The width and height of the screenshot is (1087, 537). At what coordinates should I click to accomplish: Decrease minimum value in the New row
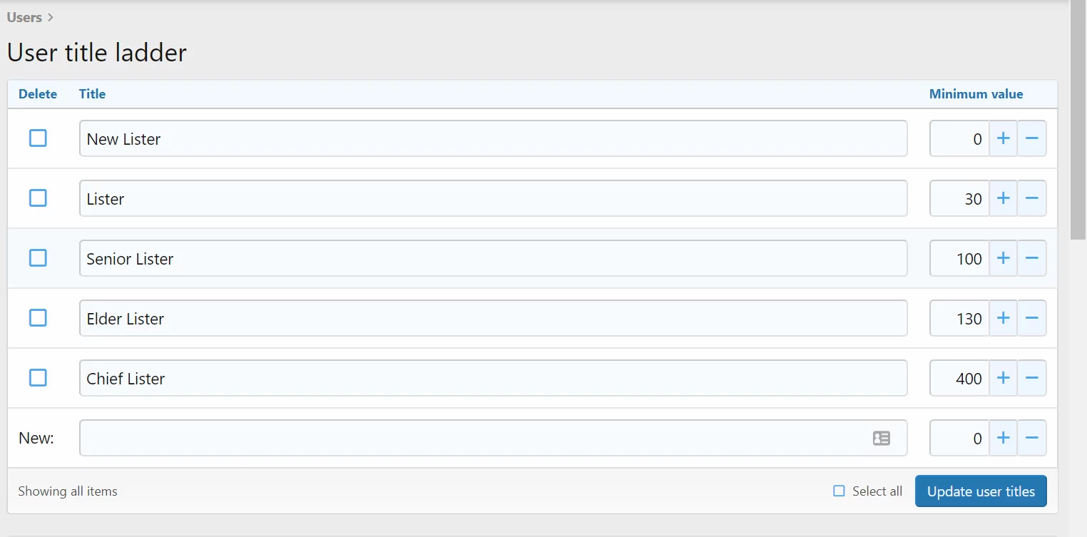click(x=1031, y=438)
